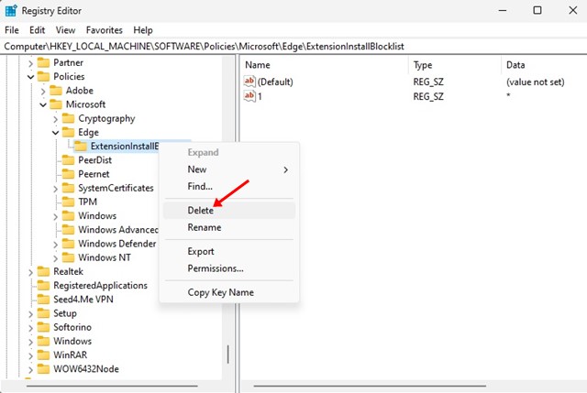Select the Windows Defender folder icon
The image size is (587, 393).
pyautogui.click(x=68, y=244)
